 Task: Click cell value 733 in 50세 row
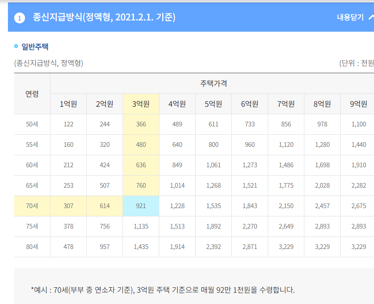(250, 124)
